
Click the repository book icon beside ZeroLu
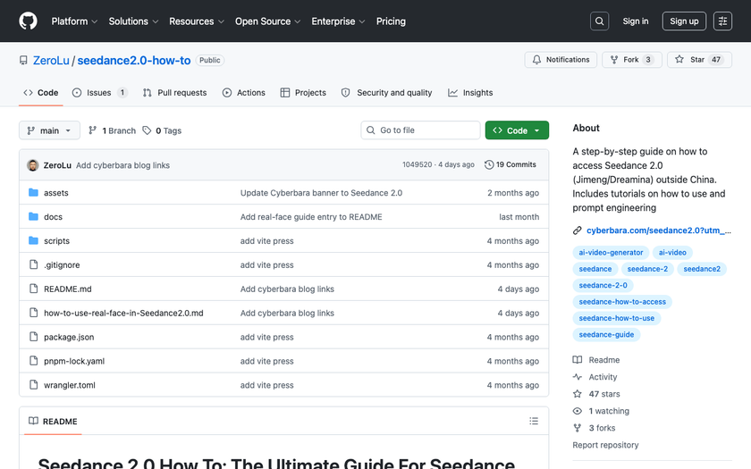click(x=23, y=61)
